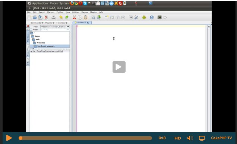Play the video with center play button

pos(119,67)
